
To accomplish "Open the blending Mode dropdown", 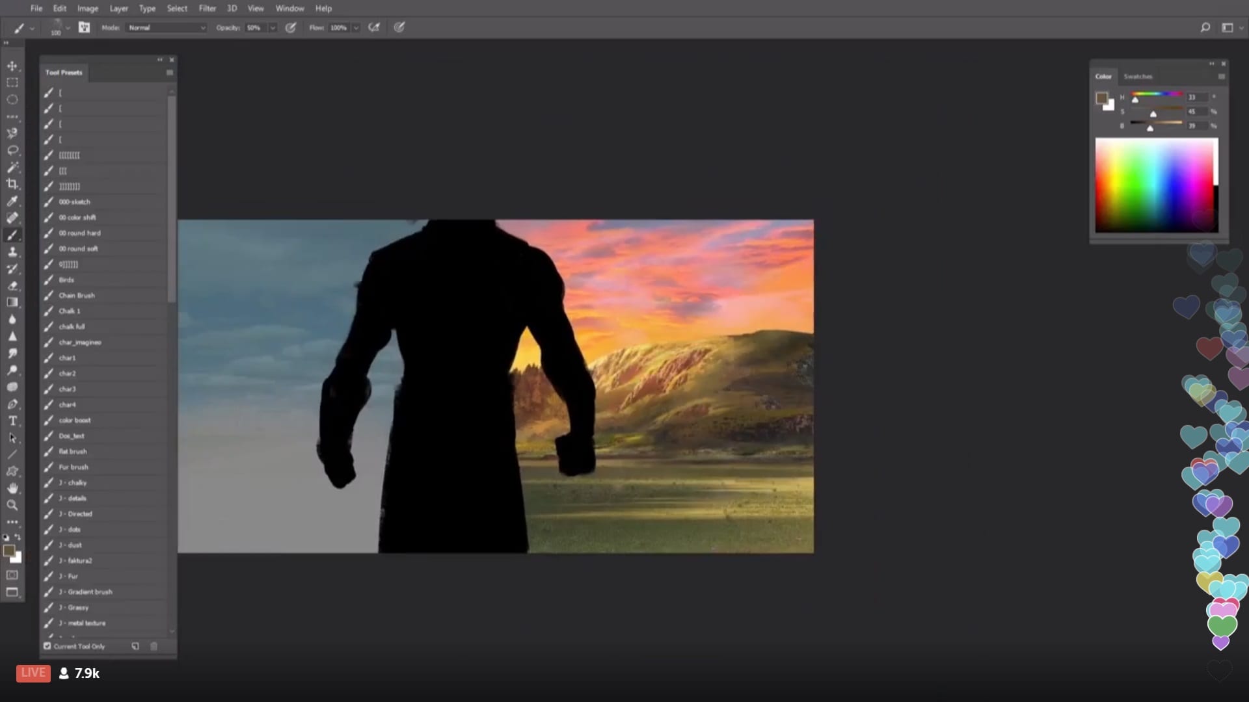I will pos(167,27).
